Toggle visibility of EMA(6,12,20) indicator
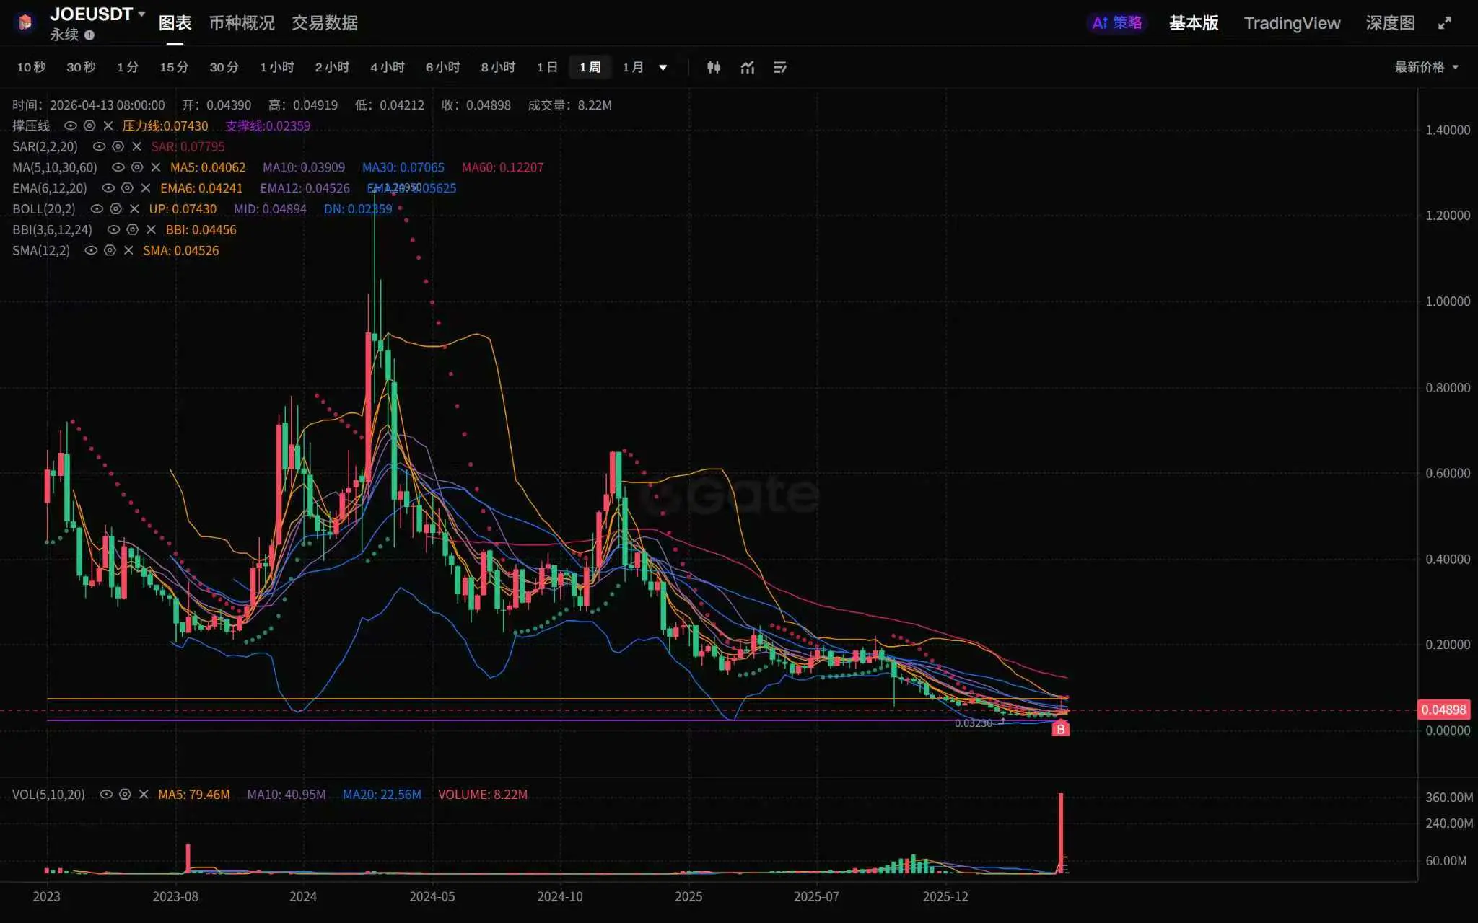 click(108, 188)
